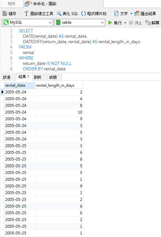This screenshot has height=237, width=161.
Task: Click the current row arrow indicator
Action: coord(3,92)
